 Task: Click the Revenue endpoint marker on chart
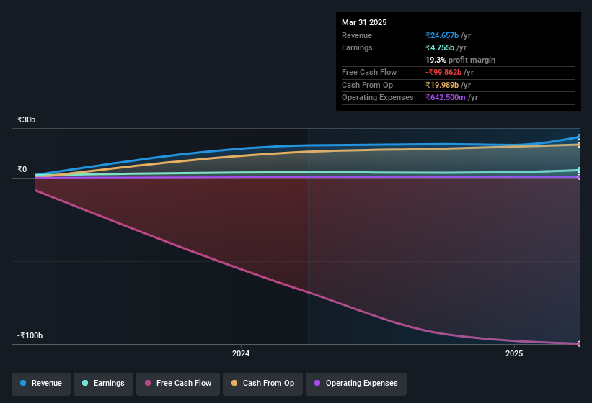[580, 137]
